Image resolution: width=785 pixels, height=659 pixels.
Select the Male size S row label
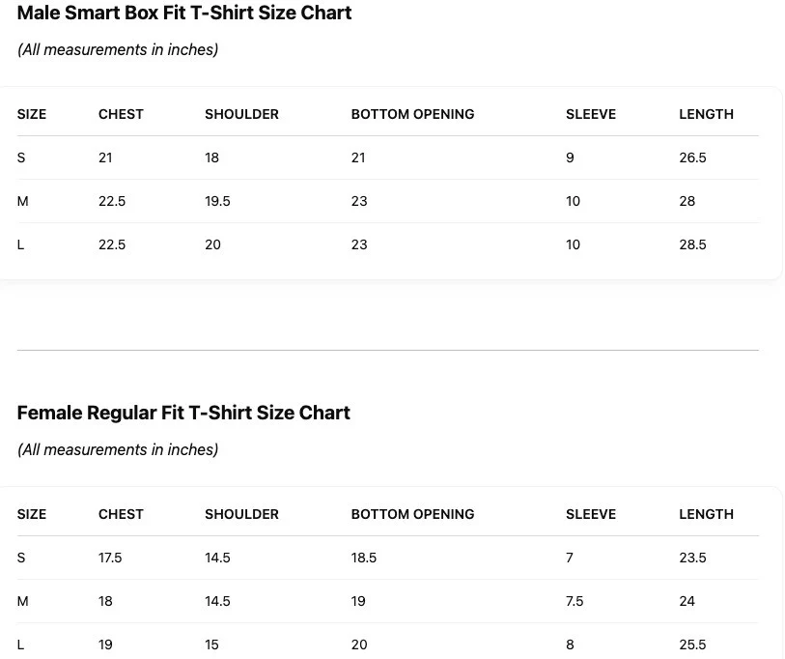[x=21, y=158]
